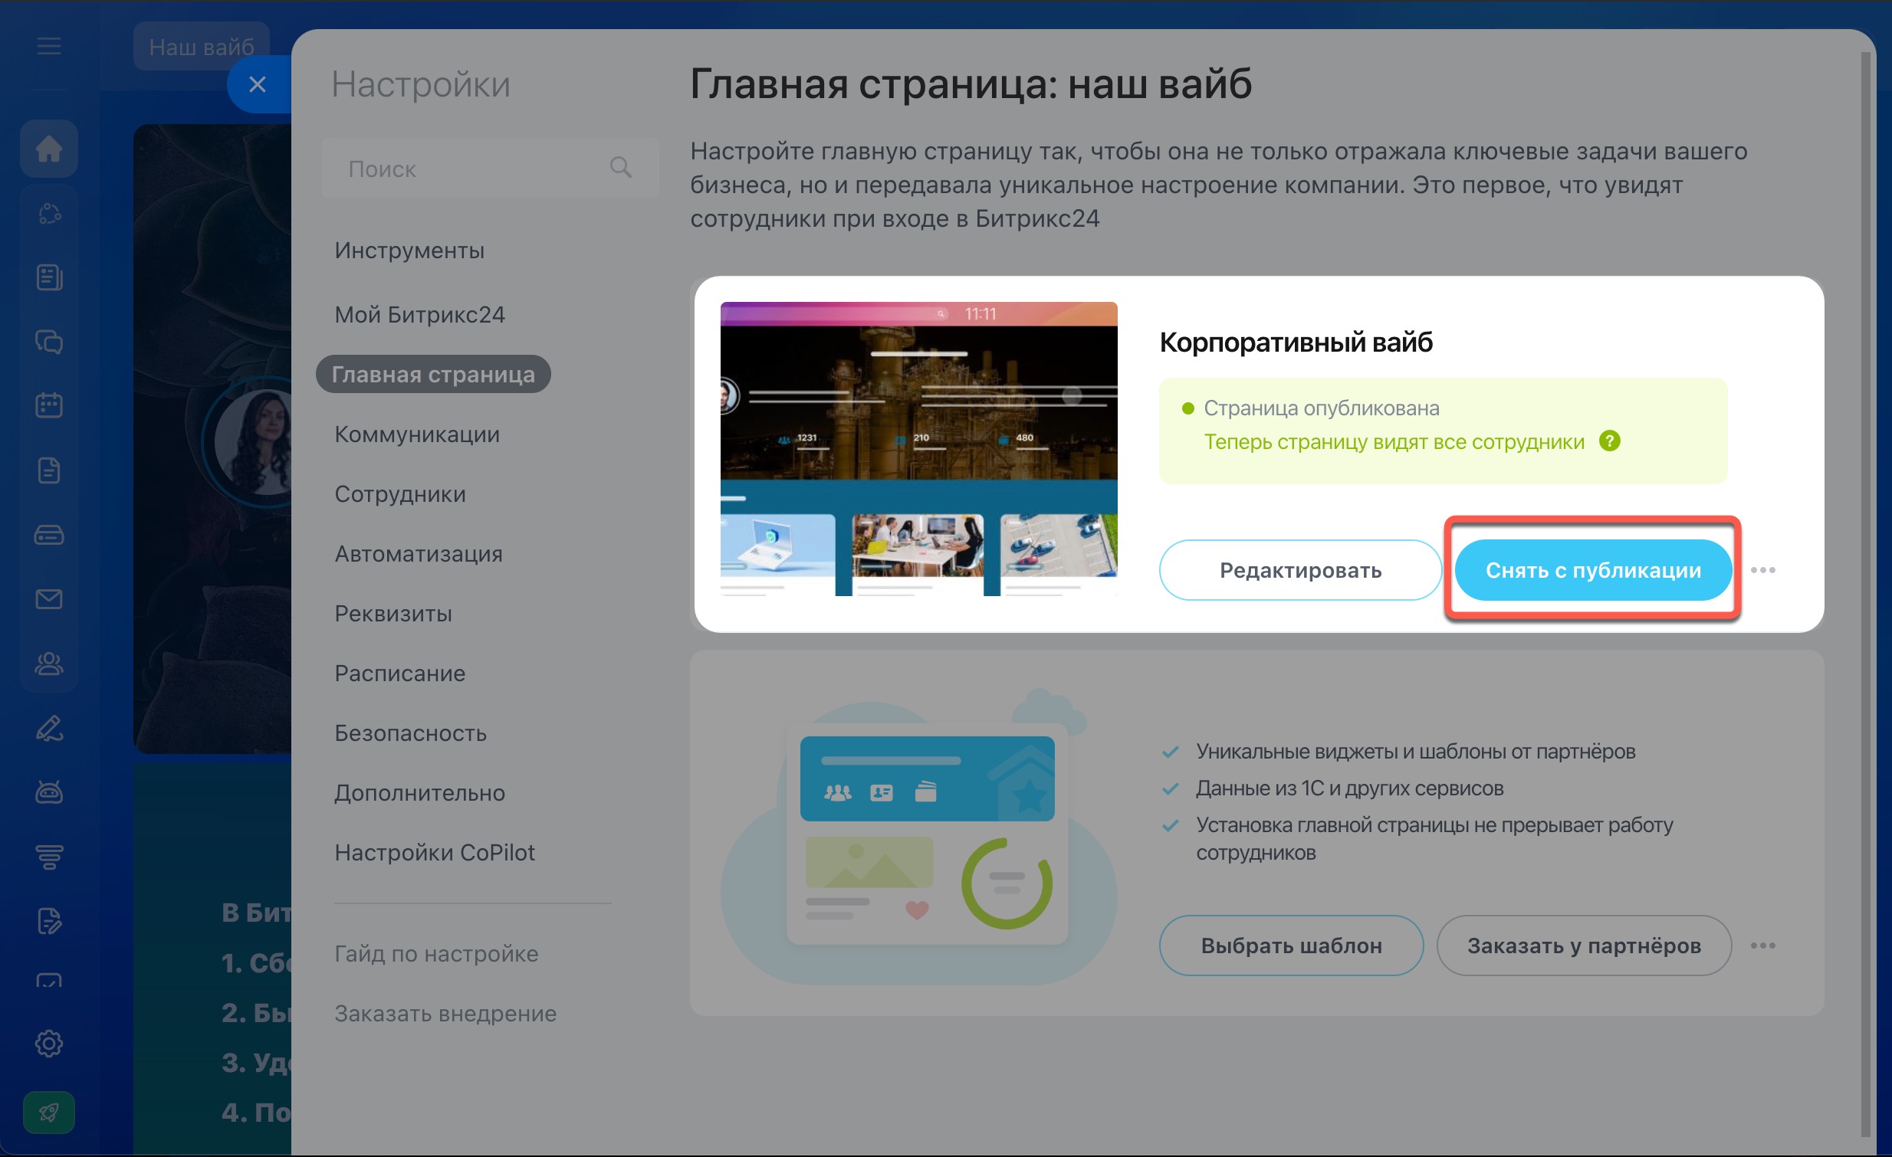This screenshot has width=1892, height=1157.
Task: Open the people group icon in the sidebar
Action: click(x=49, y=663)
